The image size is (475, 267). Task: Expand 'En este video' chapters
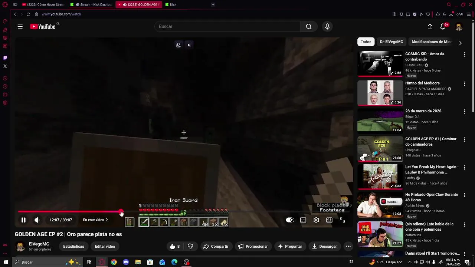coord(95,220)
